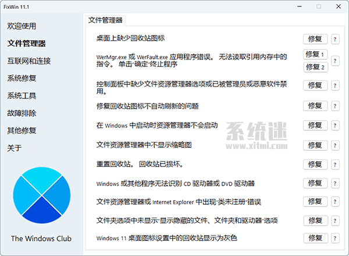Open help for CD/DVD 驱动器 recognition fix
The image size is (349, 256).
click(x=335, y=183)
